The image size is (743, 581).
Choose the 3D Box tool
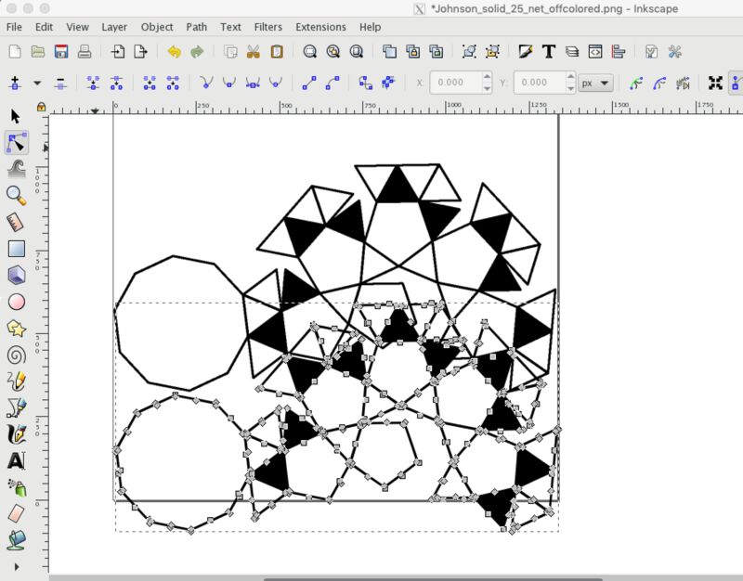coord(16,275)
